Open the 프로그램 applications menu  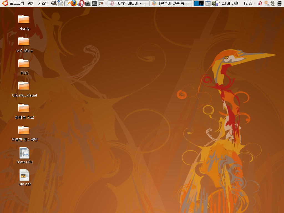tap(17, 3)
